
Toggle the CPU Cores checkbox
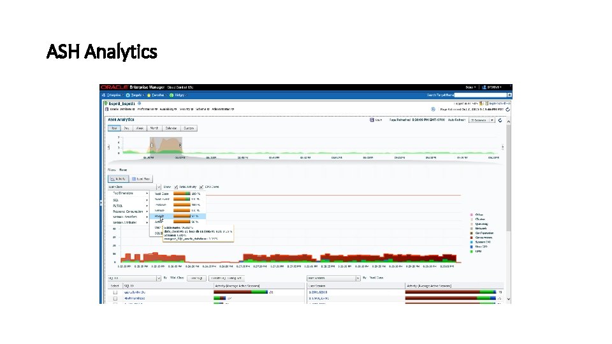pos(201,187)
